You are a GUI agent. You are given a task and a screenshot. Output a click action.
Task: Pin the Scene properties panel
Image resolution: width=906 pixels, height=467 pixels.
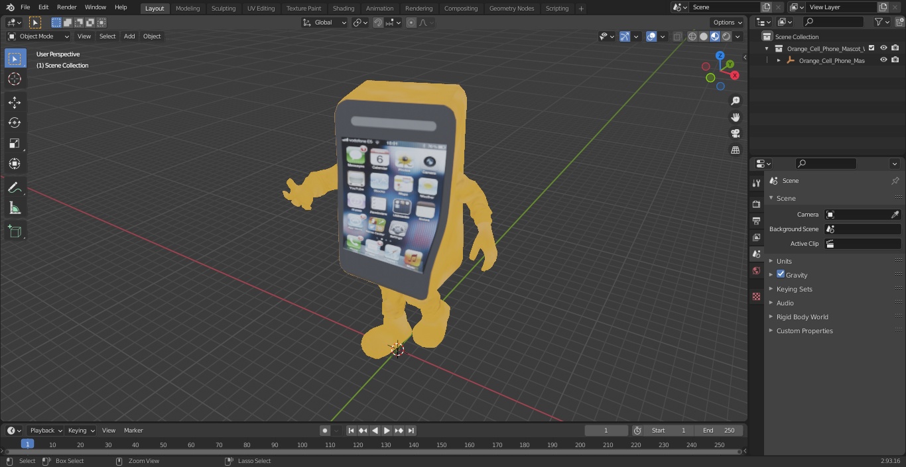coord(895,181)
